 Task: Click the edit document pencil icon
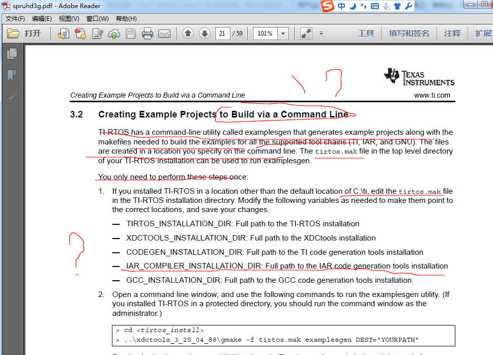[98, 34]
